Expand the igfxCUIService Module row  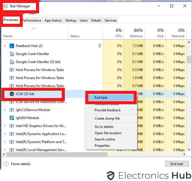pos(5,110)
